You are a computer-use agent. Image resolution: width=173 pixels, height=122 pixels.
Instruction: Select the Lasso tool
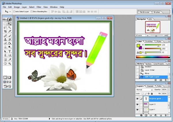pos(5,28)
